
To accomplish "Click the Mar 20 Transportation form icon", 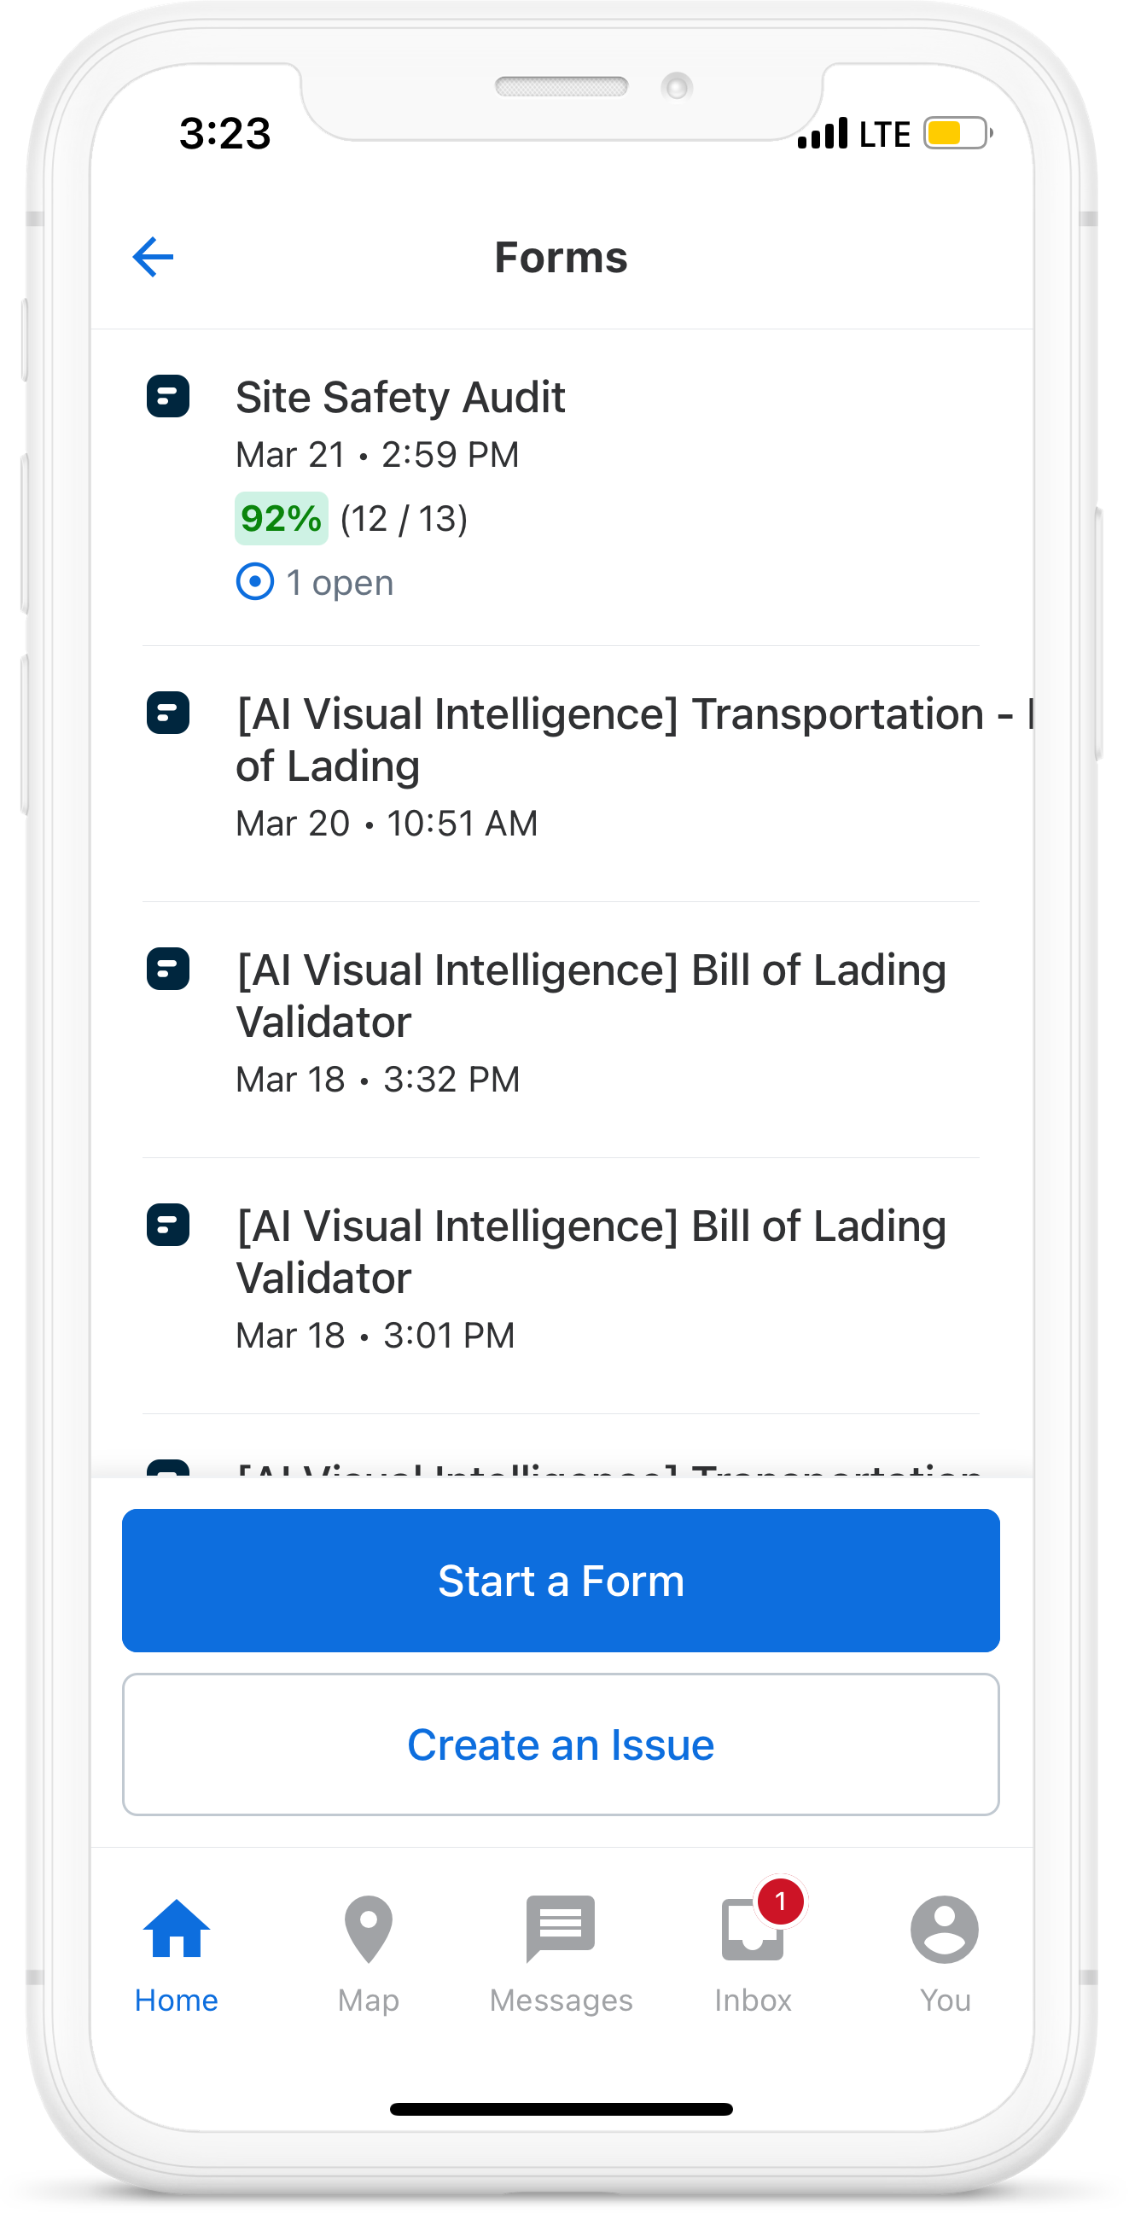I will point(168,713).
